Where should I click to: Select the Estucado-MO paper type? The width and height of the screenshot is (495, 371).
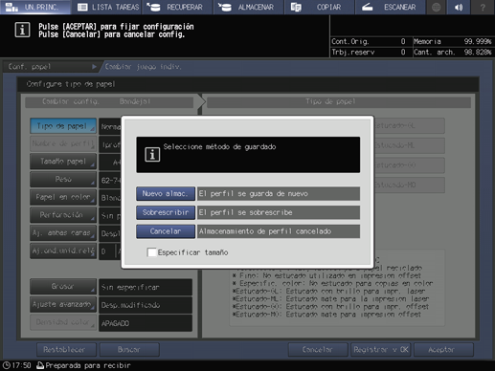coord(410,185)
